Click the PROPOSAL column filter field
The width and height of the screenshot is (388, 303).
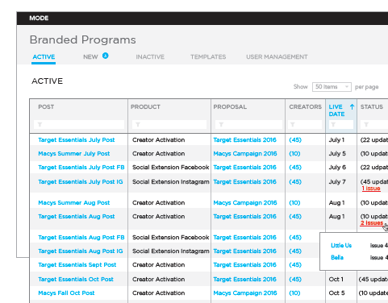click(248, 124)
